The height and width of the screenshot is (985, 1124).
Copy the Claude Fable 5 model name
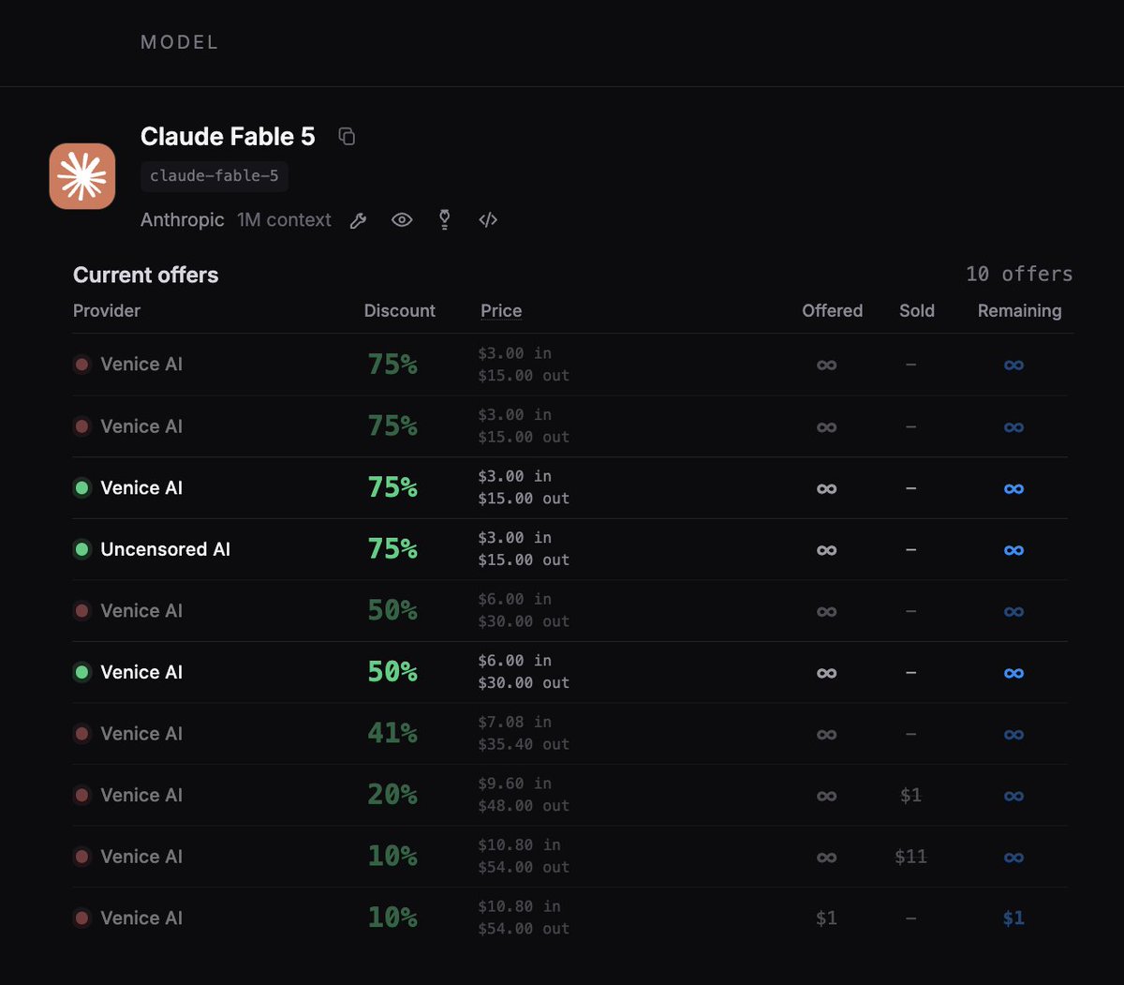[x=347, y=137]
